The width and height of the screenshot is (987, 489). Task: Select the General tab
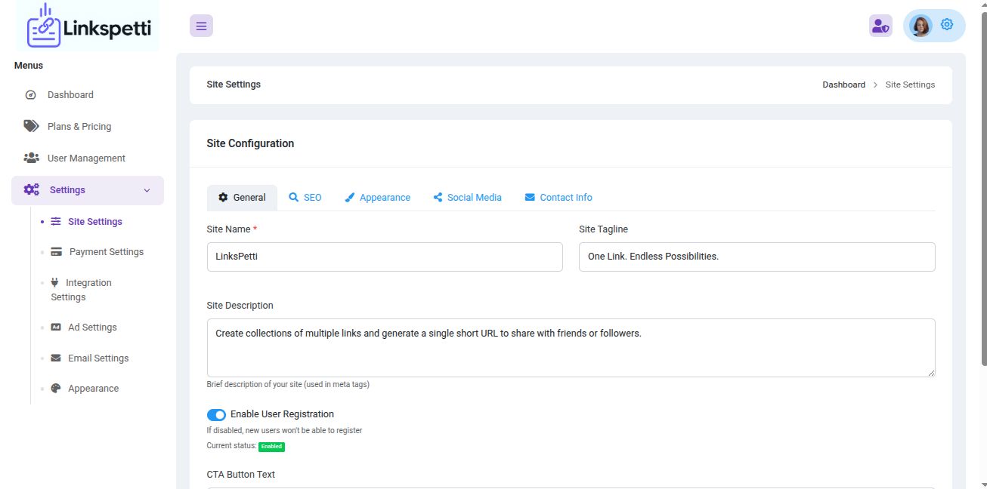[242, 198]
